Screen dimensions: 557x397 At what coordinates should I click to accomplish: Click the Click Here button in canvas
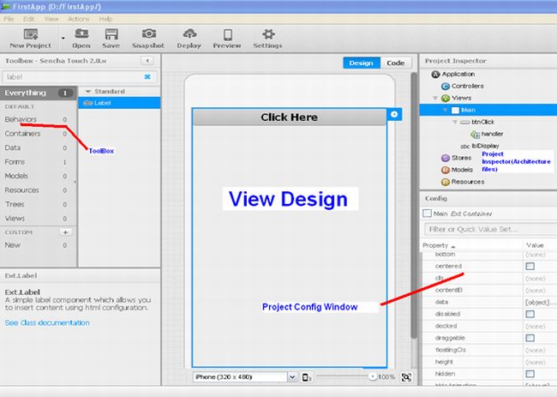(x=289, y=117)
